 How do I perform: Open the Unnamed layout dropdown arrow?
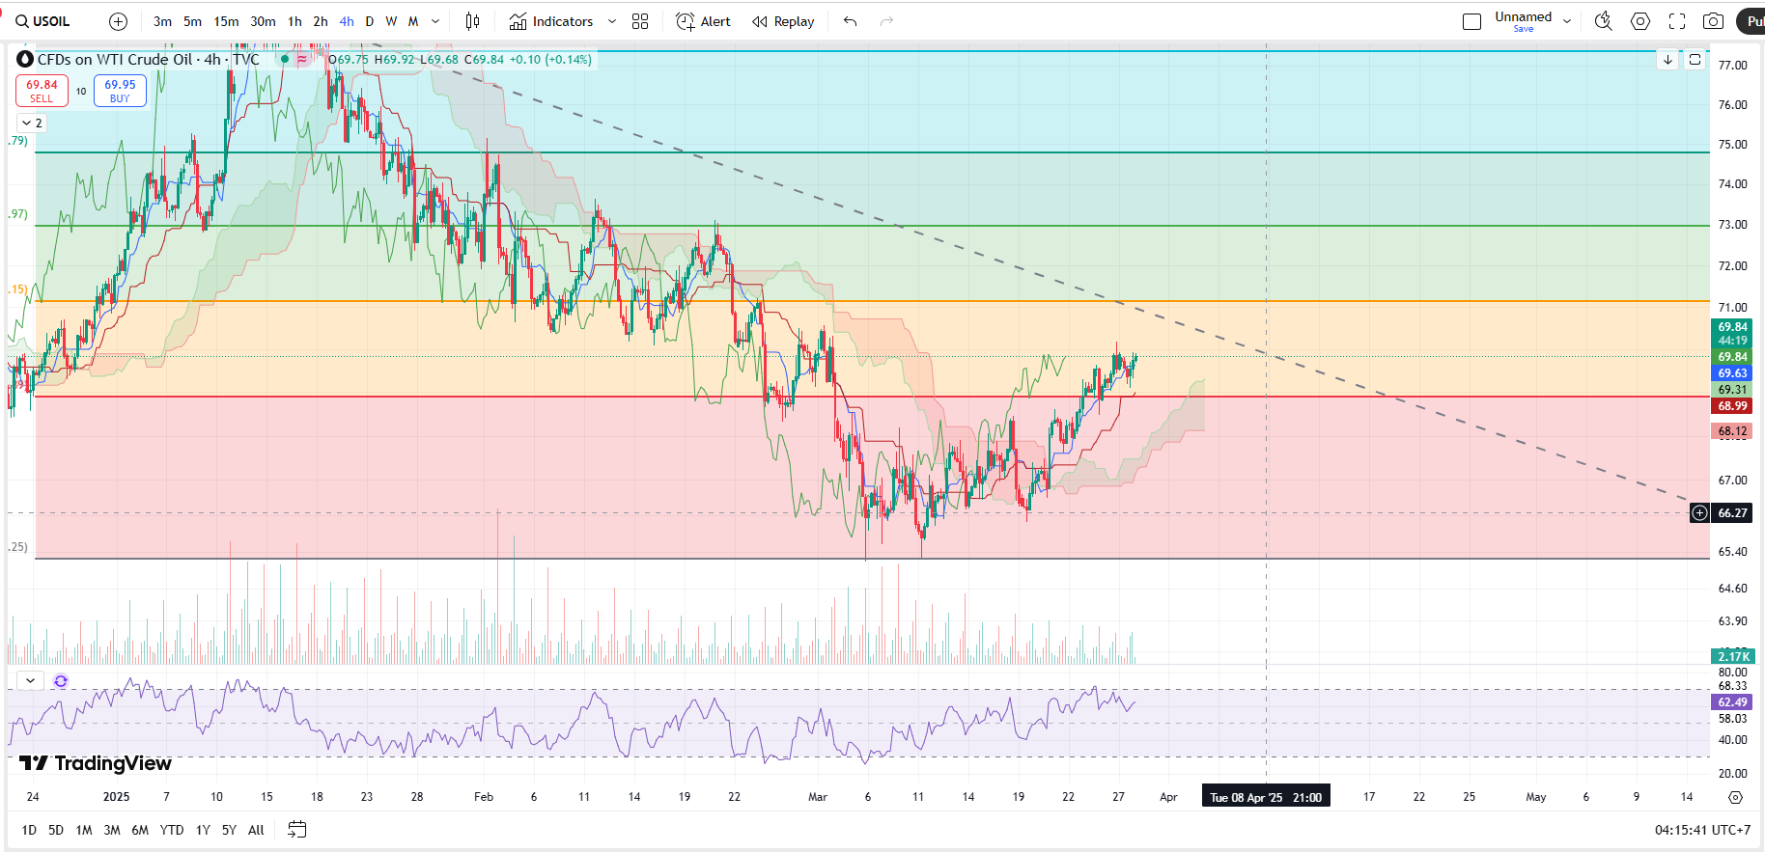(1567, 21)
